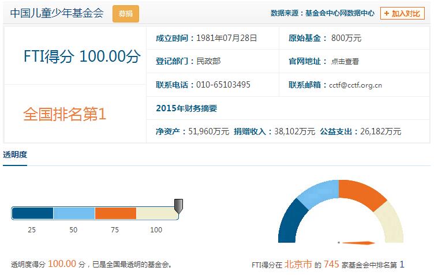Click the net assets value 51,960万元
The width and height of the screenshot is (434, 275).
point(209,131)
